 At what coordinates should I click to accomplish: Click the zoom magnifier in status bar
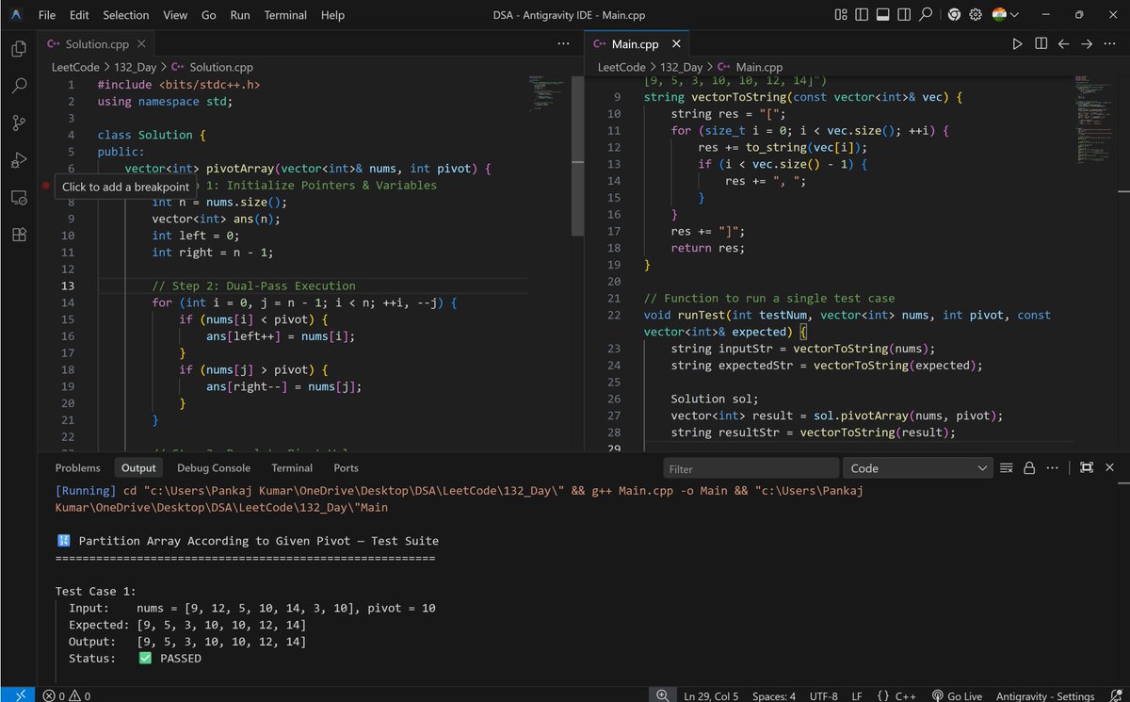[663, 695]
